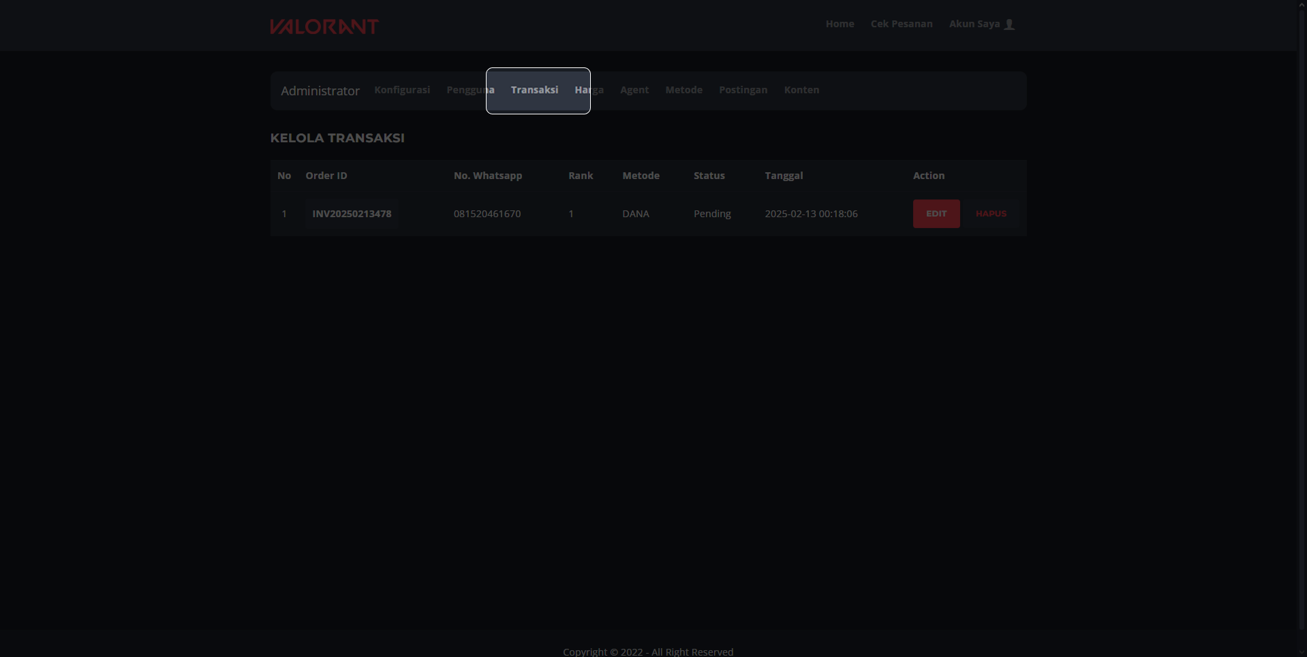Click the copyright footer text
1307x657 pixels.
click(x=648, y=652)
